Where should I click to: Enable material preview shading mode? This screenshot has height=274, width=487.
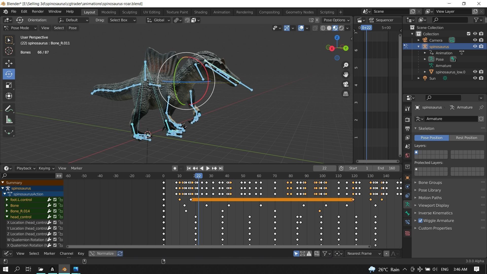pyautogui.click(x=335, y=28)
